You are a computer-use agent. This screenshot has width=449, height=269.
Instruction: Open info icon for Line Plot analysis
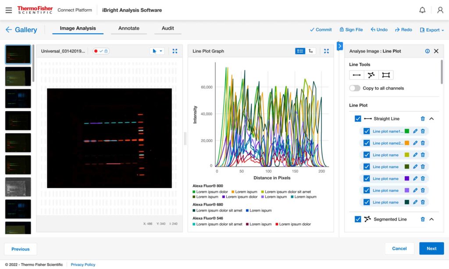pyautogui.click(x=427, y=51)
